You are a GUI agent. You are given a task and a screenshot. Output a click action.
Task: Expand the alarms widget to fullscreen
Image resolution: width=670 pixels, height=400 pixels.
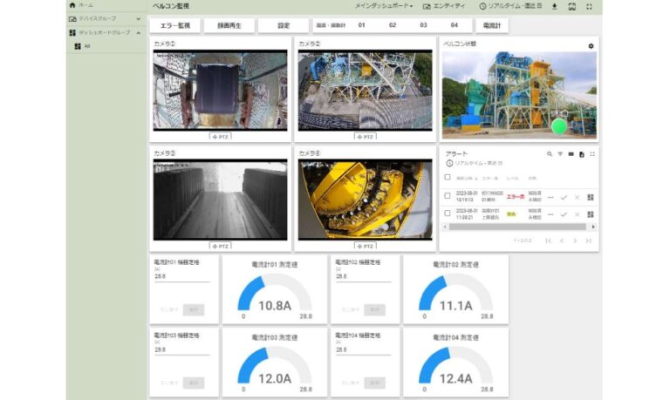tap(592, 154)
